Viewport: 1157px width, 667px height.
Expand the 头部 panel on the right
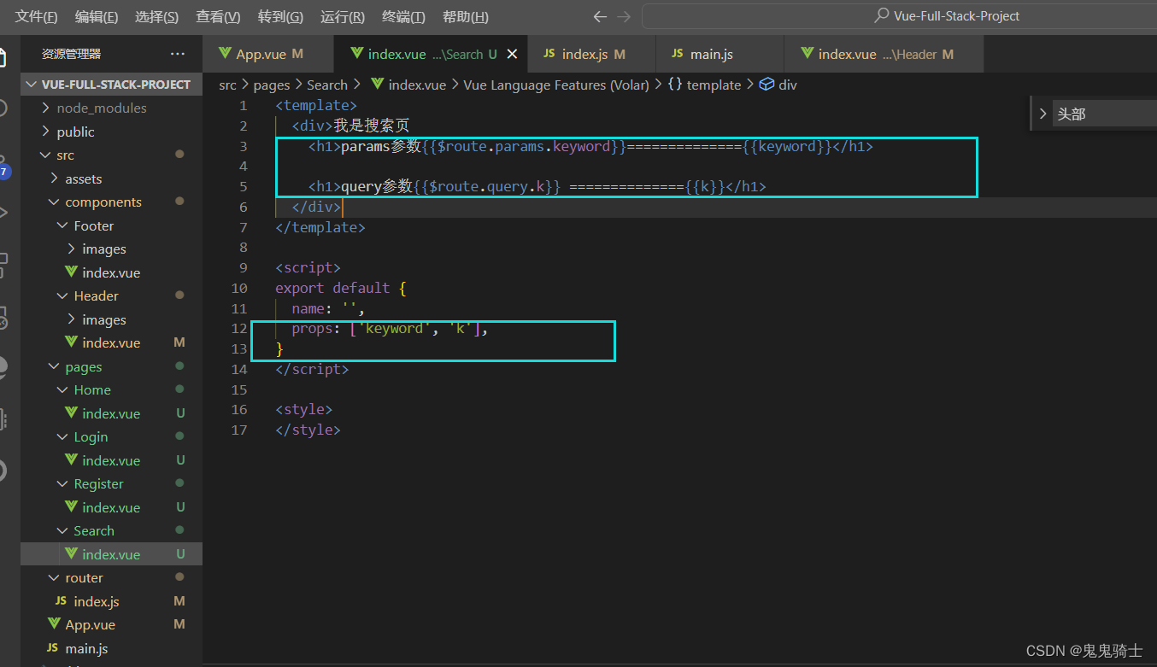click(x=1042, y=114)
